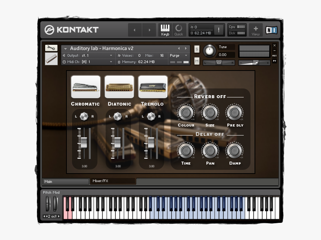Image resolution: width=321 pixels, height=240 pixels.
Task: Click the delay Time knob
Action: 186,150
